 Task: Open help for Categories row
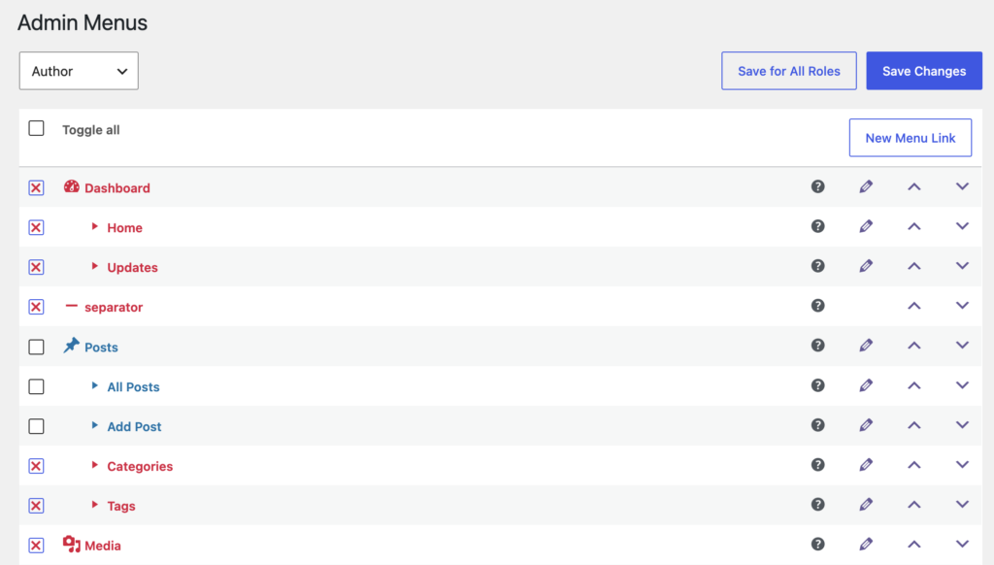(817, 465)
